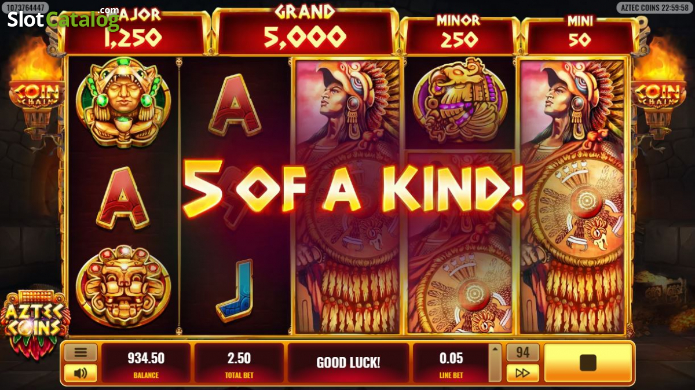This screenshot has height=390, width=695.
Task: Click the Aztec Coins game logo
Action: point(35,321)
